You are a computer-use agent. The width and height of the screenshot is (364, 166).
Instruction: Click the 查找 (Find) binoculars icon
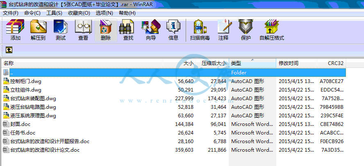[x=127, y=27]
